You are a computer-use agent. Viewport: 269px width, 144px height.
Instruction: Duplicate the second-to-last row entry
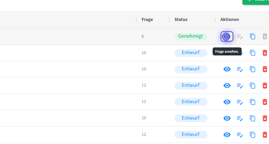pos(253,118)
